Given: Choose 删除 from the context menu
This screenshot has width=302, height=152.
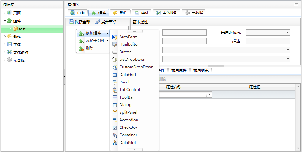Looking at the screenshot, I should pyautogui.click(x=90, y=48).
